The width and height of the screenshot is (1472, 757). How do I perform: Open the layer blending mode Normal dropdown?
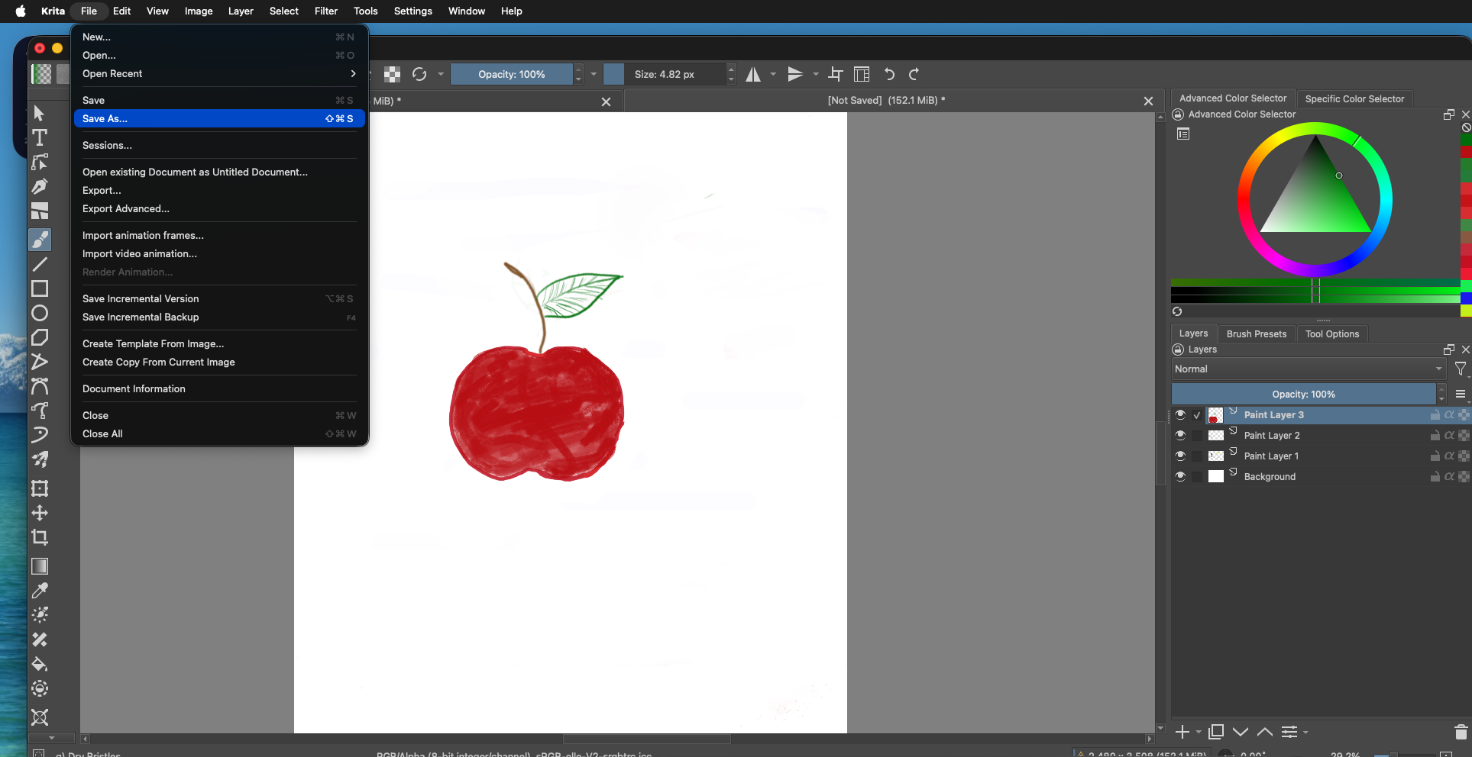click(1309, 369)
